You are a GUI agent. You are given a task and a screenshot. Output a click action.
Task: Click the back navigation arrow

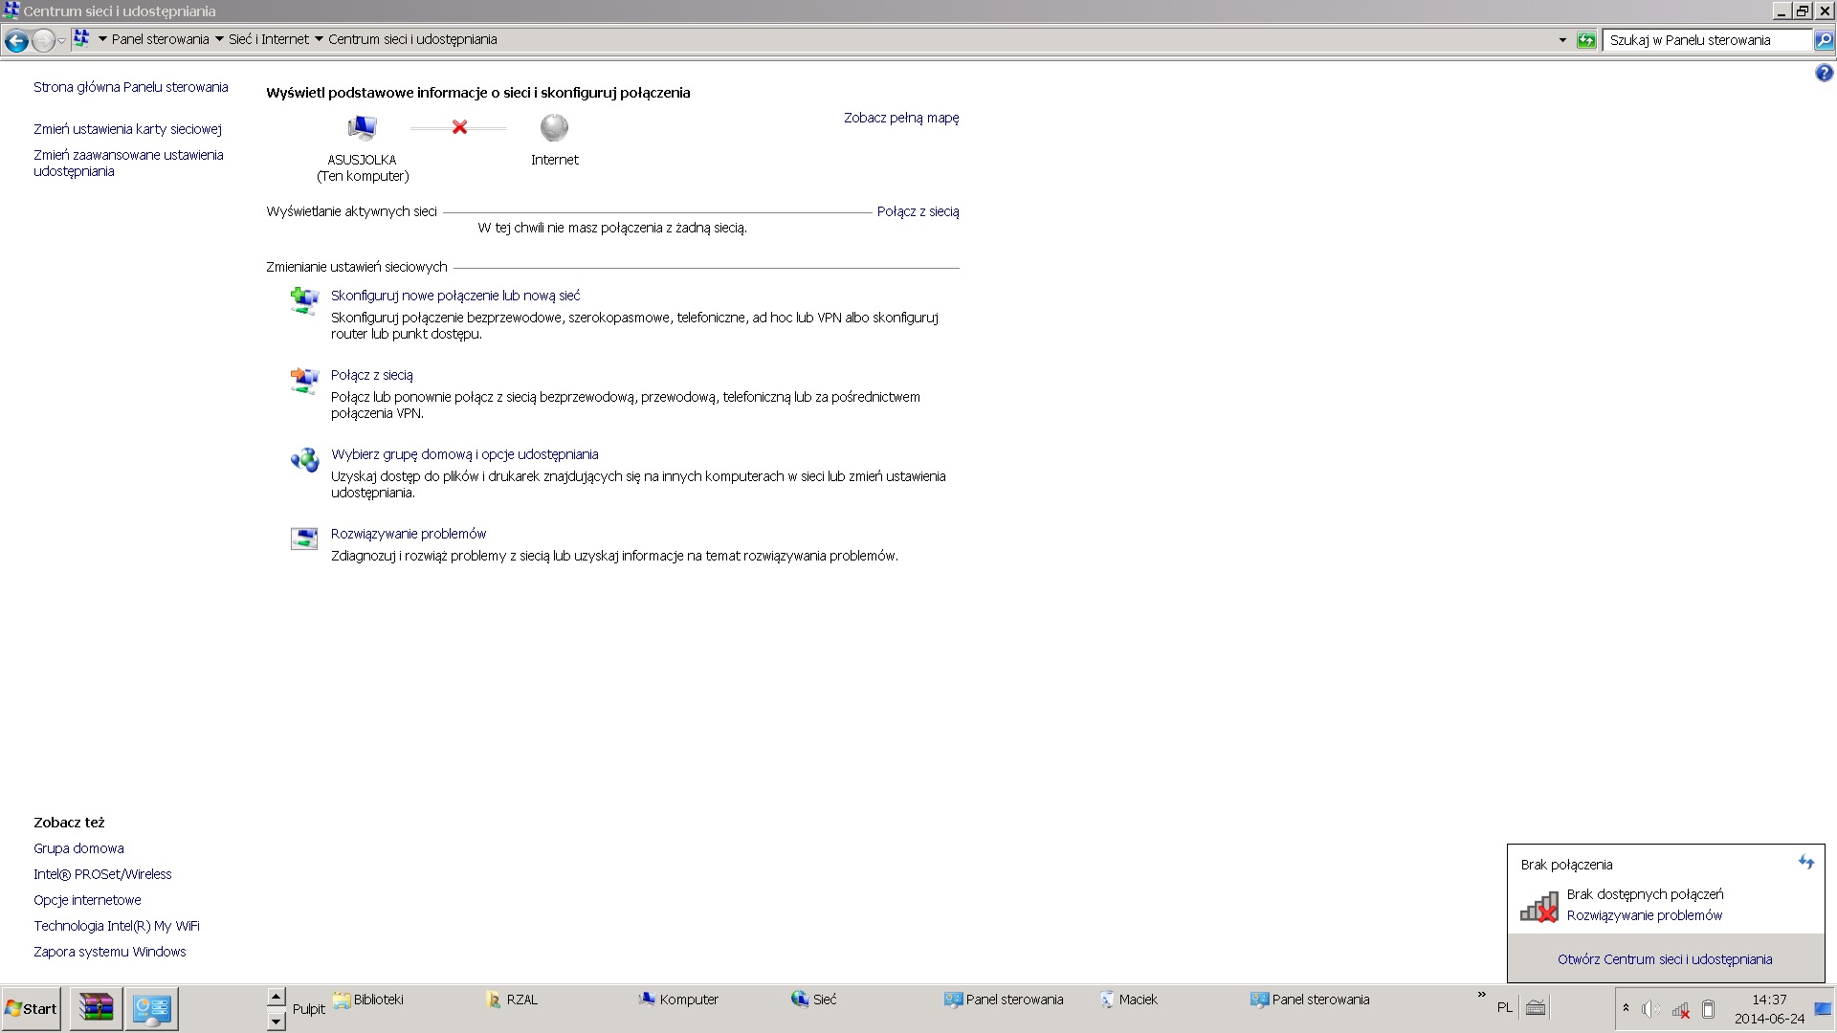pyautogui.click(x=16, y=40)
